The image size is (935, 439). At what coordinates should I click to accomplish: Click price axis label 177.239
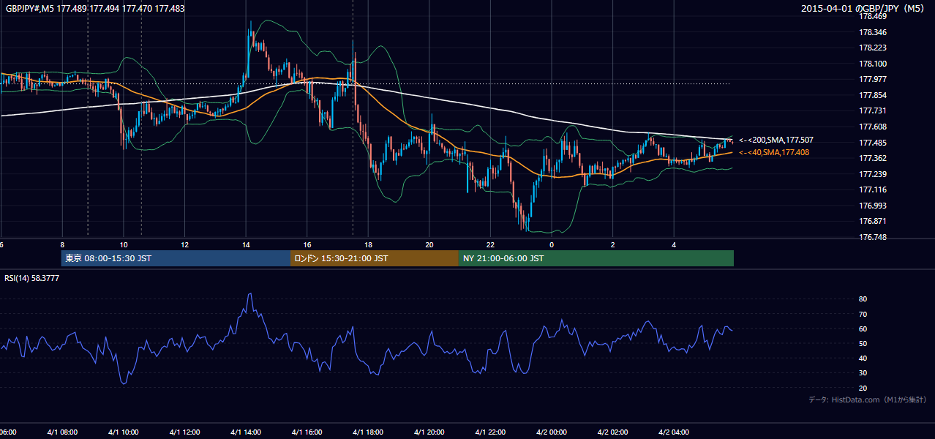click(872, 174)
